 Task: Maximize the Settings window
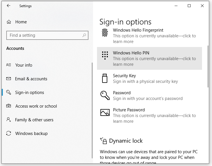pyautogui.click(x=189, y=6)
